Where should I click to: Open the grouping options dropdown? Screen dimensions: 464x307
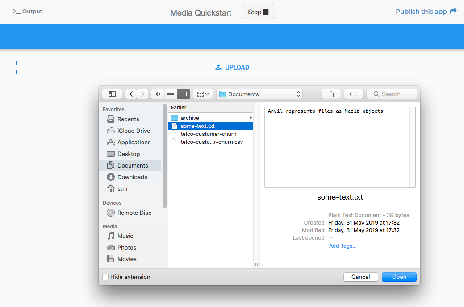203,94
